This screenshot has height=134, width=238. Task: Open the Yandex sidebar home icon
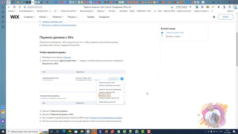[3, 7]
